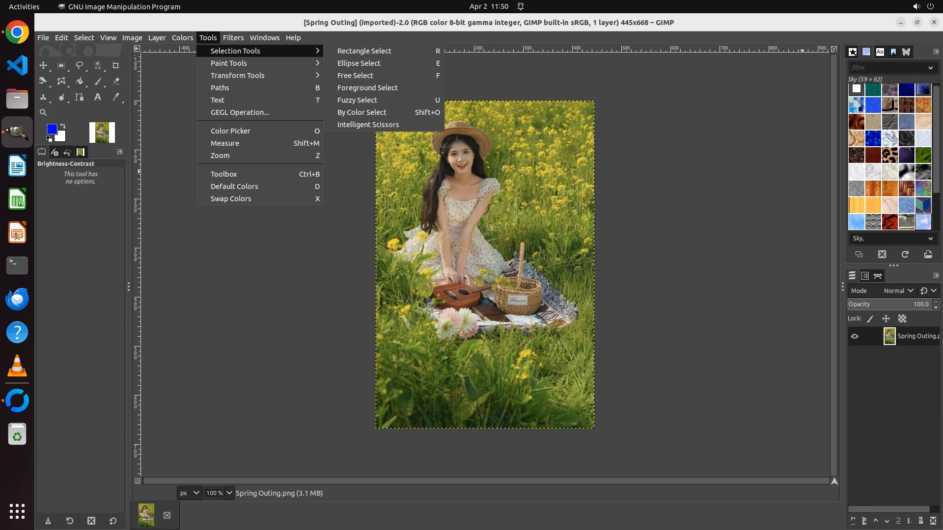Viewport: 943px width, 530px height.
Task: Click the GEGL Operation... menu entry
Action: [240, 112]
